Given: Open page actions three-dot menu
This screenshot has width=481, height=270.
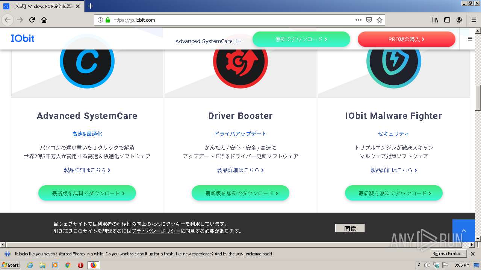Looking at the screenshot, I should (x=358, y=20).
